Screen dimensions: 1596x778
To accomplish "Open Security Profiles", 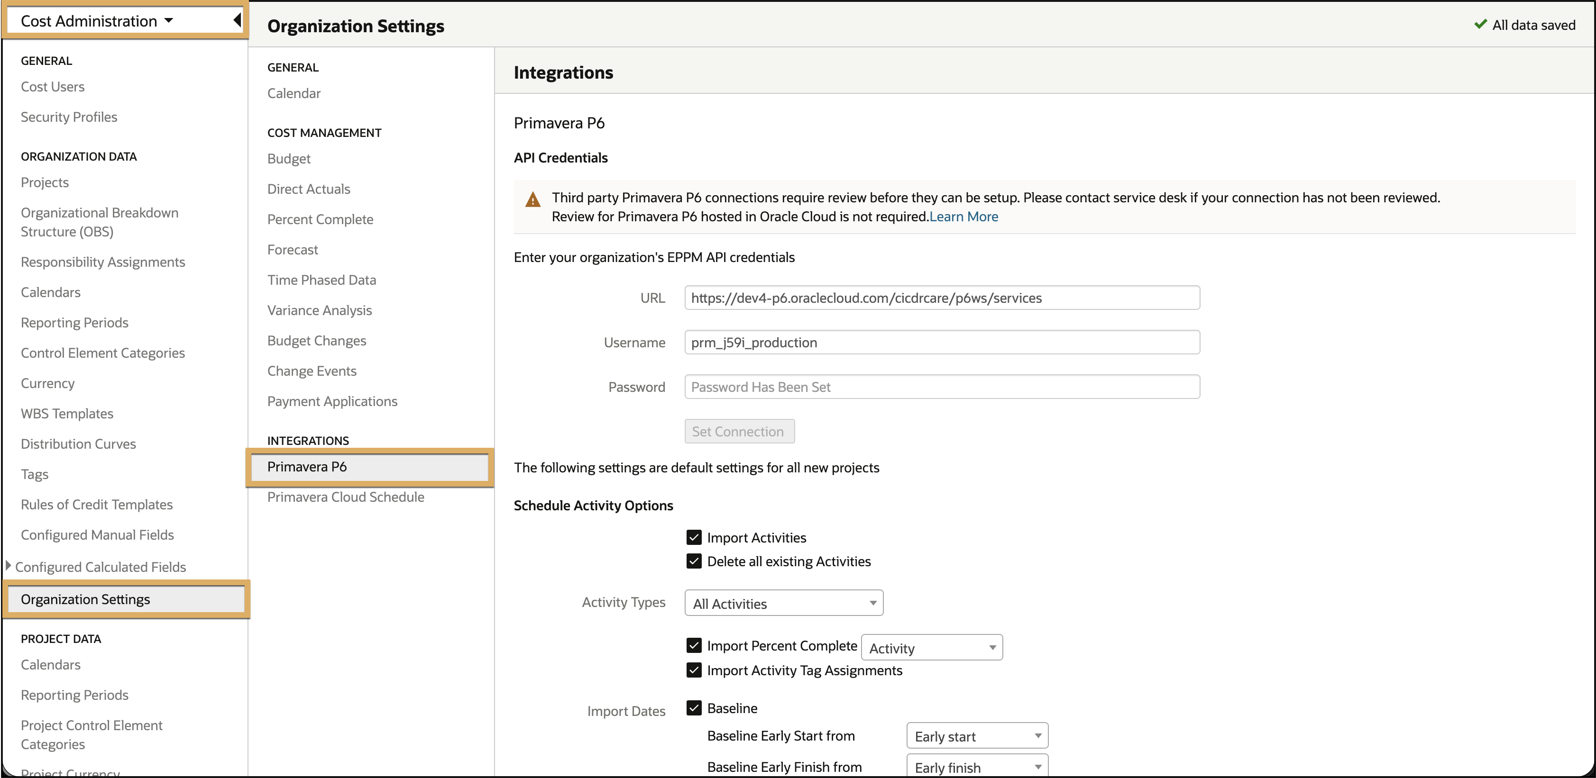I will 69,117.
